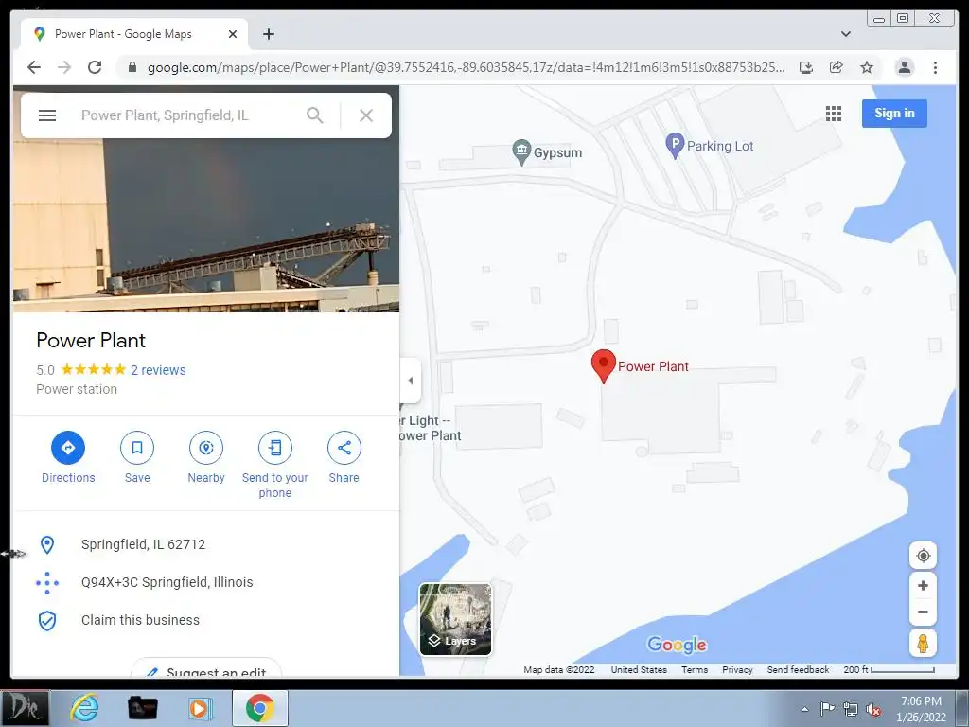The image size is (969, 727).
Task: Open the tab search dropdown arrow
Action: click(845, 34)
